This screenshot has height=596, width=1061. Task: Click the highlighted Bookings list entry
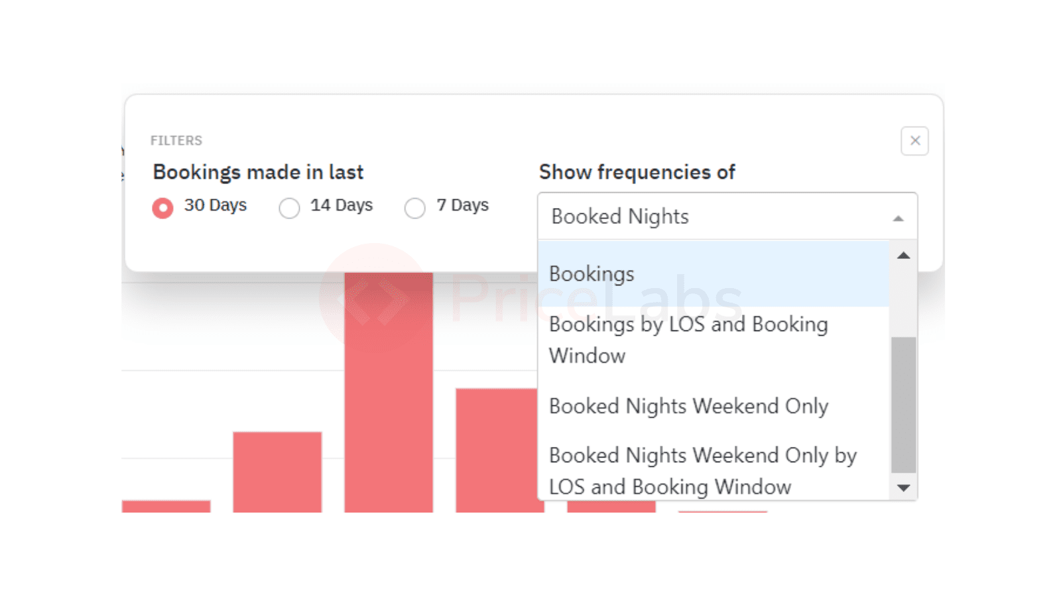click(591, 273)
